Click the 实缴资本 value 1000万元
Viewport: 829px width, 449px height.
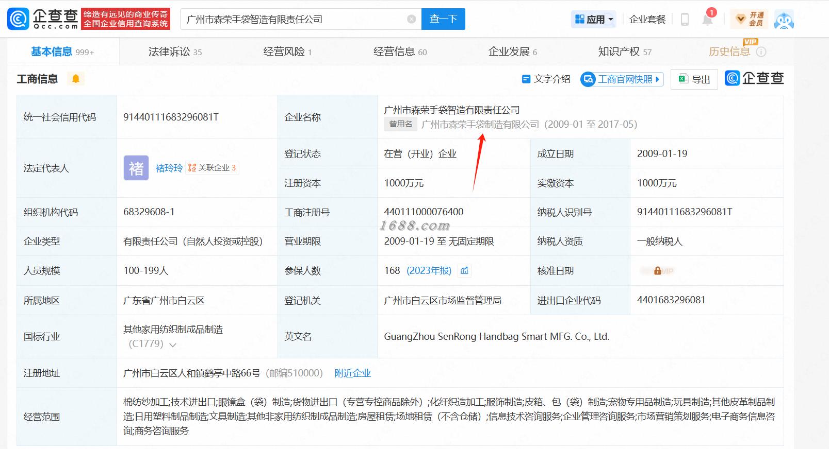[657, 183]
